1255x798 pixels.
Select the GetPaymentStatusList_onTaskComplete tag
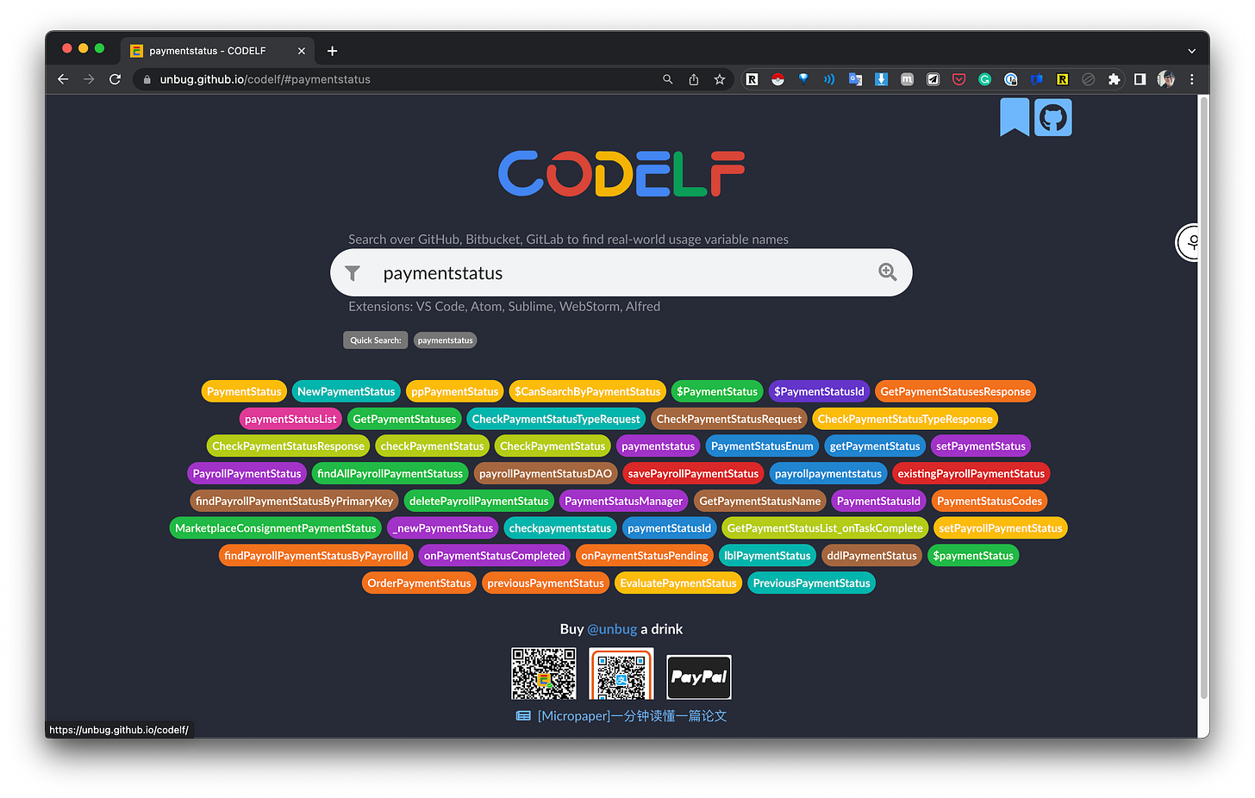click(825, 528)
